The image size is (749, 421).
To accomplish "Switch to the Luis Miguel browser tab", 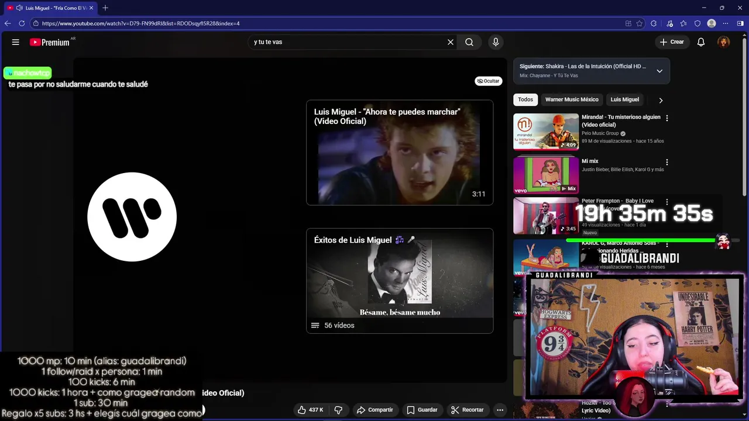I will click(51, 8).
